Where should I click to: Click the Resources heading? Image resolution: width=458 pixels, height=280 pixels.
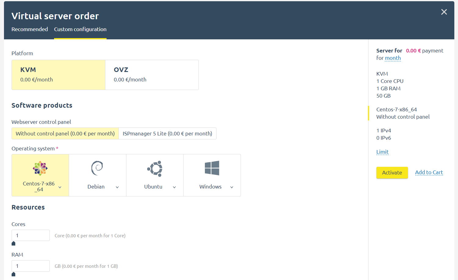[x=28, y=207]
